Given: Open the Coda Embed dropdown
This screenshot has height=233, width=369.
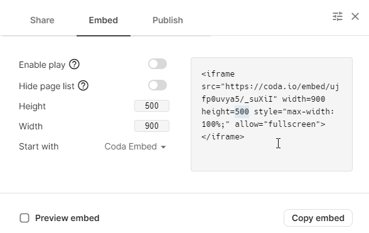Looking at the screenshot, I should coord(136,146).
